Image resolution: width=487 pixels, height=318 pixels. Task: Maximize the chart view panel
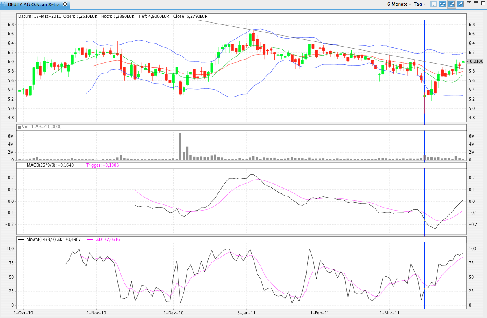click(x=483, y=3)
